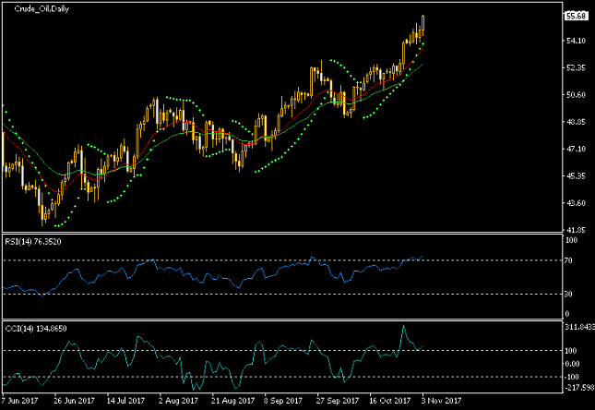Click the 8 Sep 2017 date label
The image size is (595, 410).
tap(282, 401)
